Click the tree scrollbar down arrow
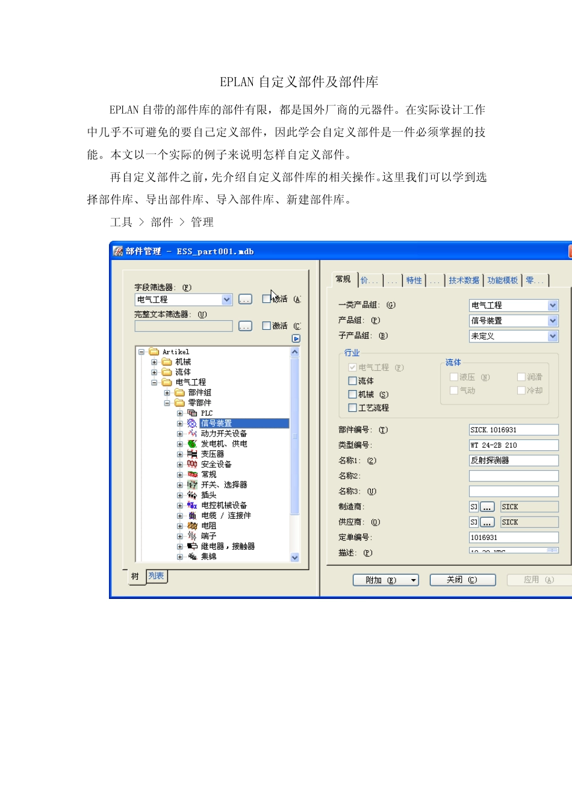572x809 pixels. [295, 557]
